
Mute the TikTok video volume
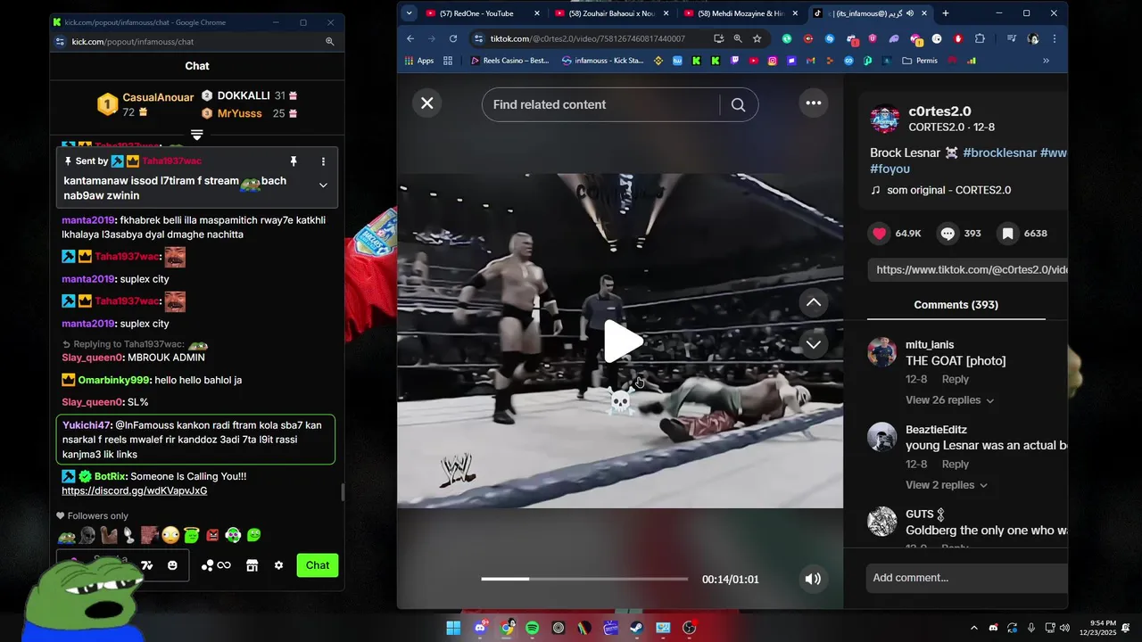coord(813,579)
